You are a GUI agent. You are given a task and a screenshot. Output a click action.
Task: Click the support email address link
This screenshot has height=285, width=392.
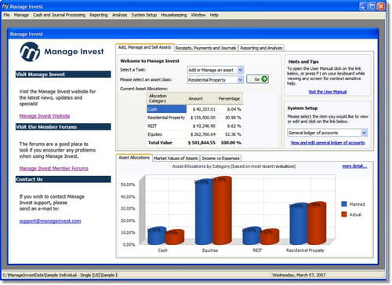tap(50, 221)
